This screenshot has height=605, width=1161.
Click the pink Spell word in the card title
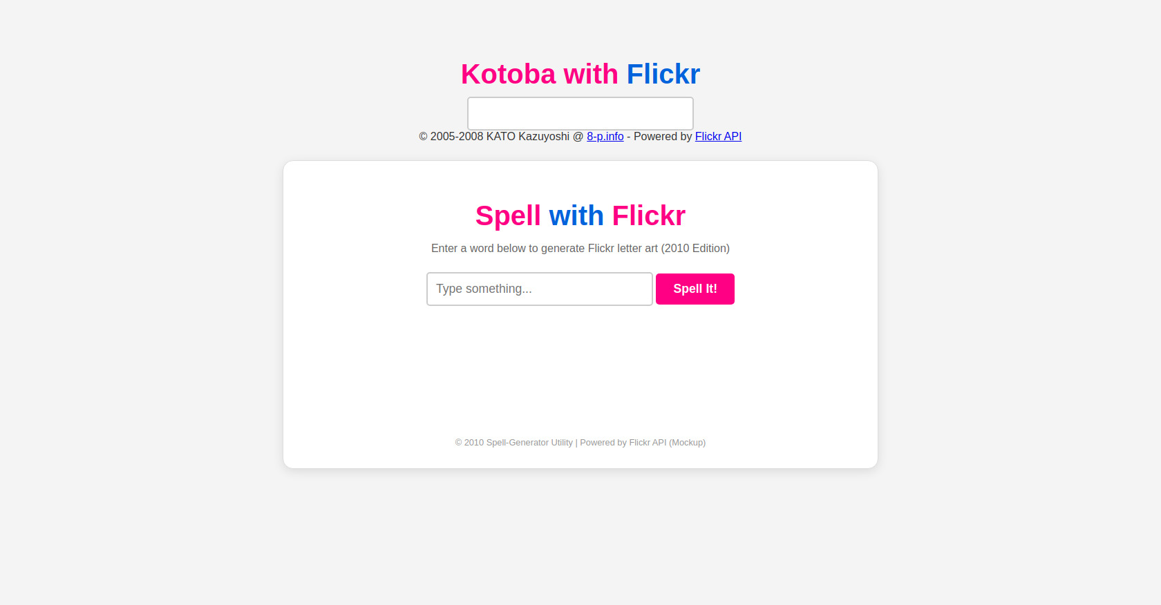coord(508,215)
